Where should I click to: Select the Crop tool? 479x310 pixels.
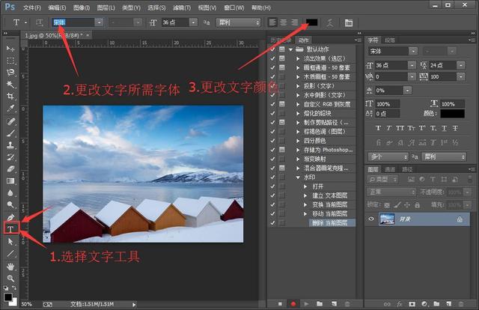click(x=10, y=97)
